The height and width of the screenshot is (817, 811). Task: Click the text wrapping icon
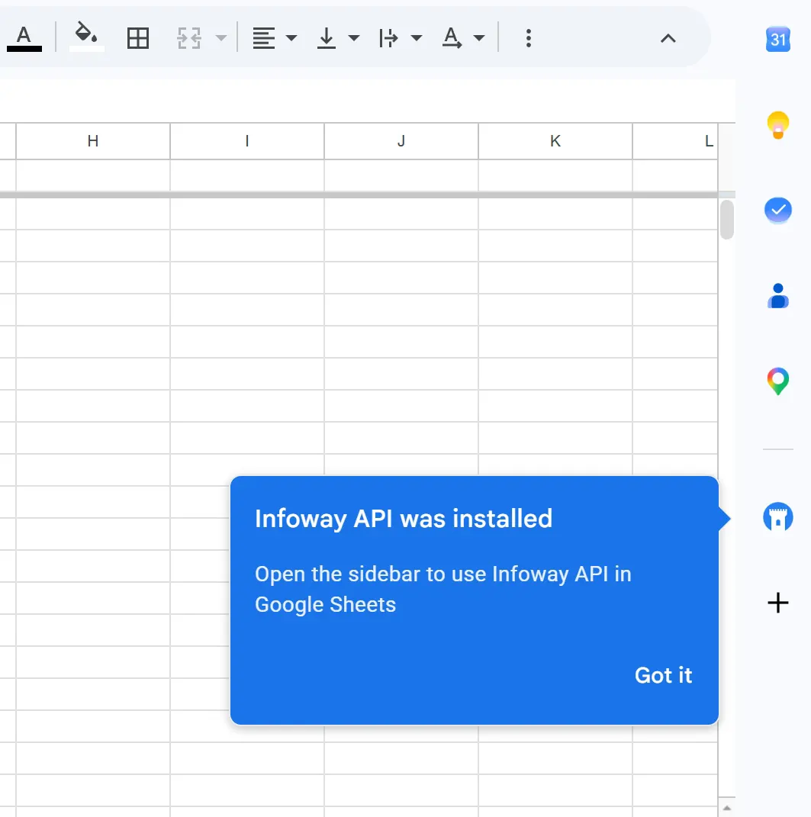click(389, 38)
